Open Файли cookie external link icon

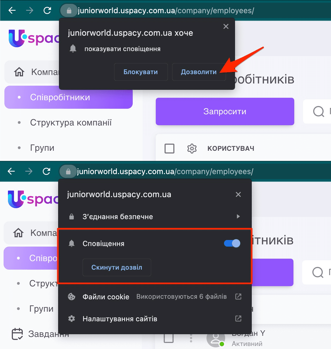point(238,297)
